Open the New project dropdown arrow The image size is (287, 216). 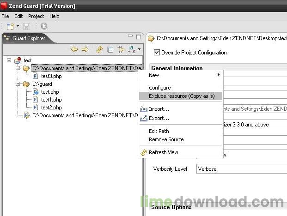point(18,26)
